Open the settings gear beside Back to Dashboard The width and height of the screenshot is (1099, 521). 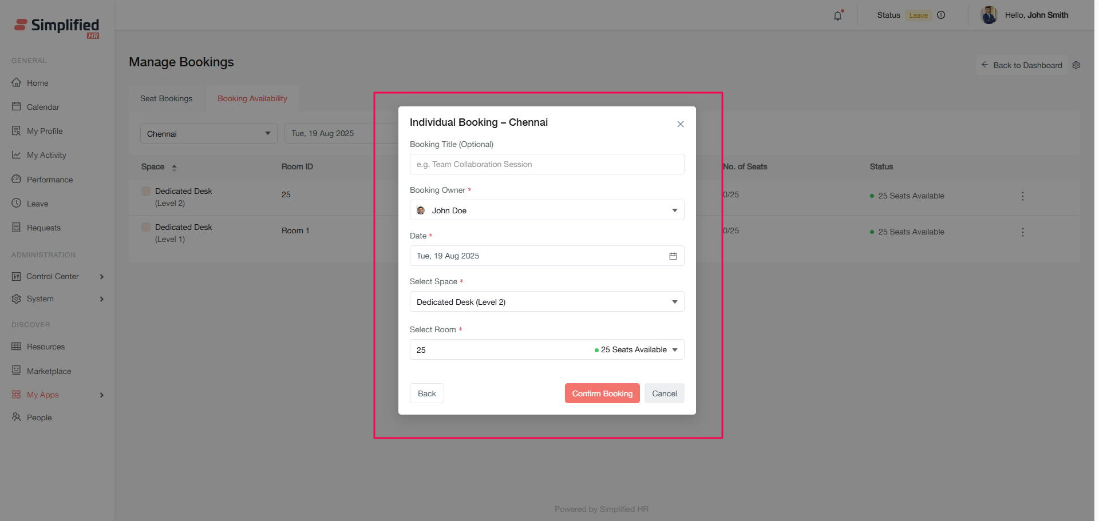1076,65
